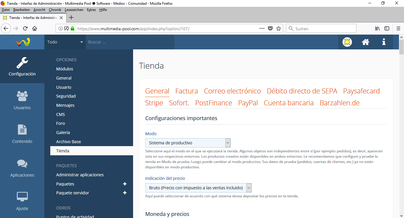Open Seguridad options in sidebar
The height and width of the screenshot is (218, 404).
tap(66, 96)
